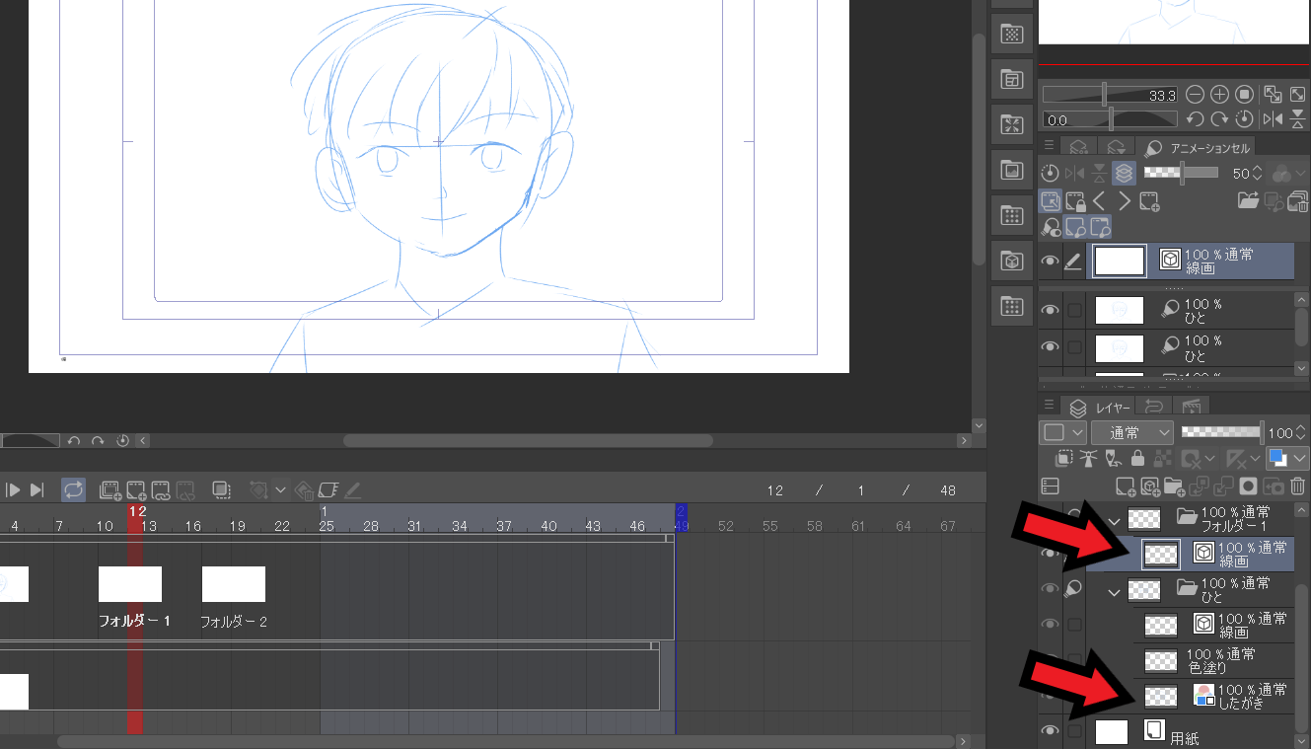Collapse the フォルダー1 layer folder
This screenshot has width=1311, height=749.
pyautogui.click(x=1115, y=520)
